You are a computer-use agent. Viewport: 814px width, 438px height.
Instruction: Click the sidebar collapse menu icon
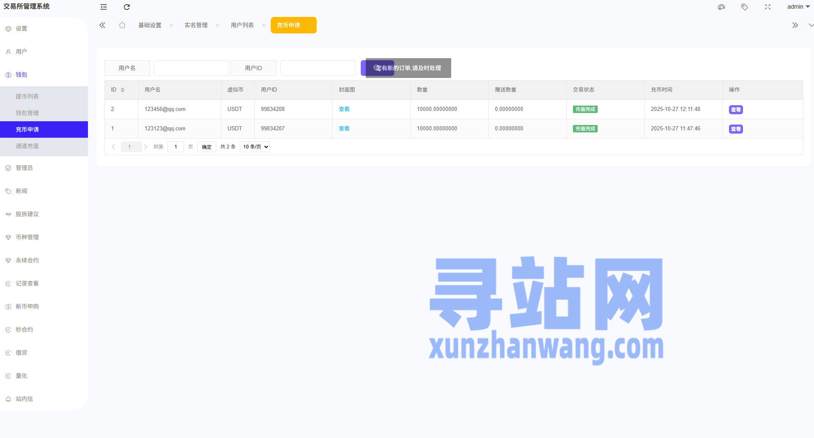104,7
